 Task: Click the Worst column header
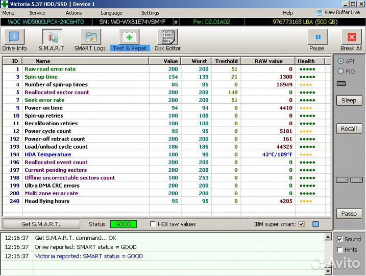pyautogui.click(x=196, y=61)
